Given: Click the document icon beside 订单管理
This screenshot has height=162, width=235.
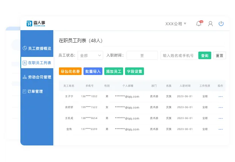Looking at the screenshot, I should (x=24, y=91).
